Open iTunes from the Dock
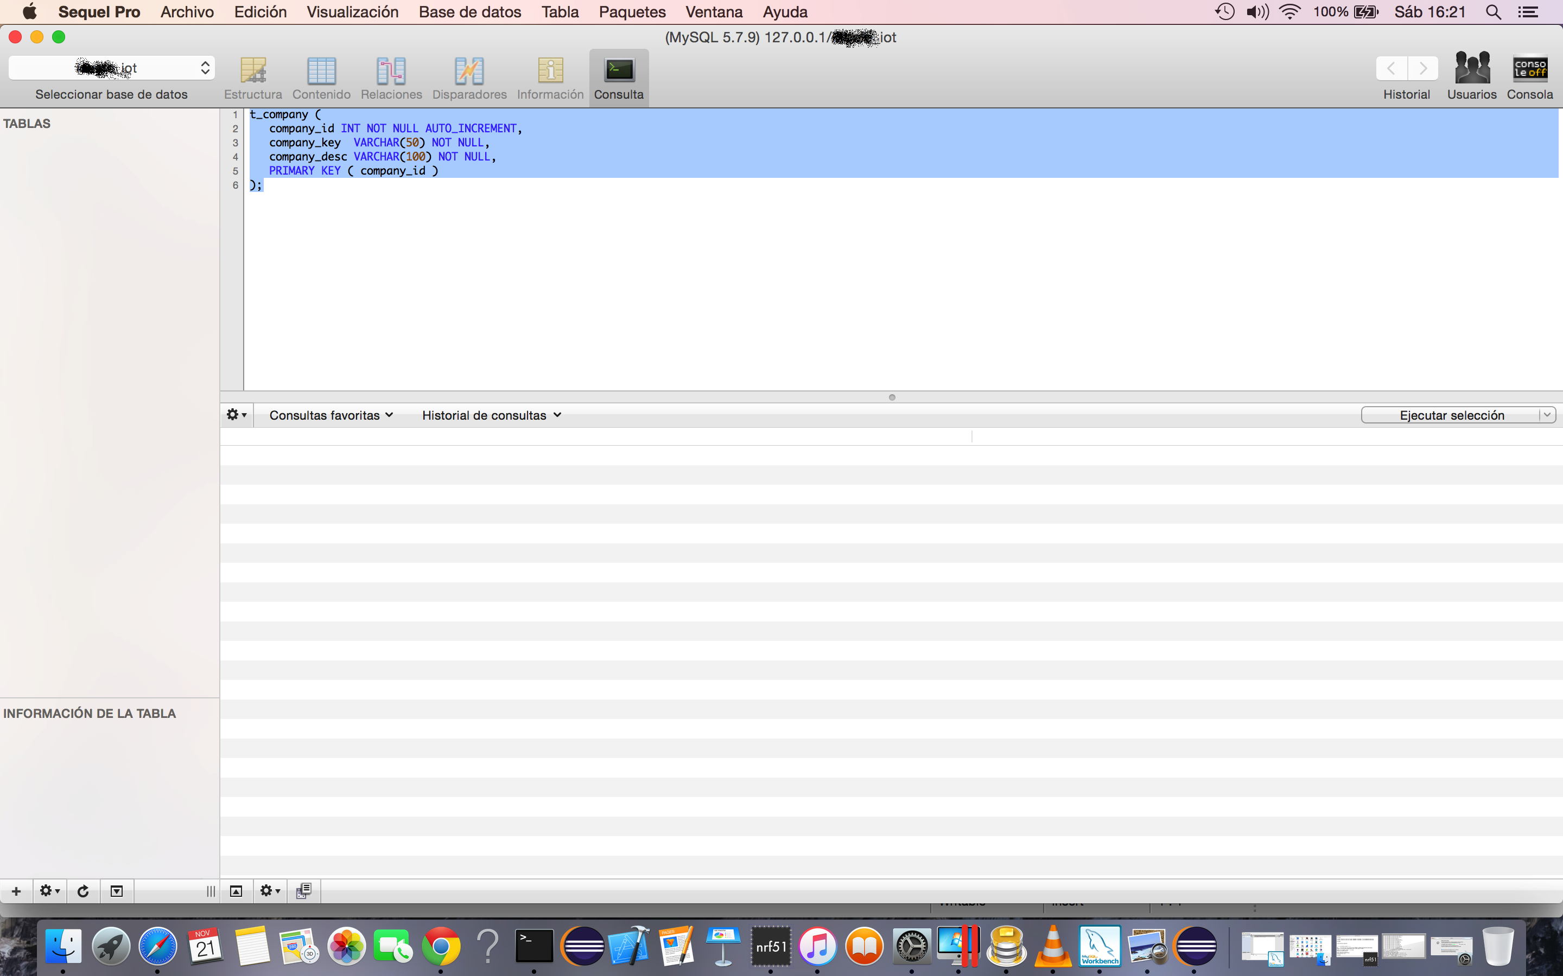This screenshot has height=976, width=1563. [x=817, y=946]
